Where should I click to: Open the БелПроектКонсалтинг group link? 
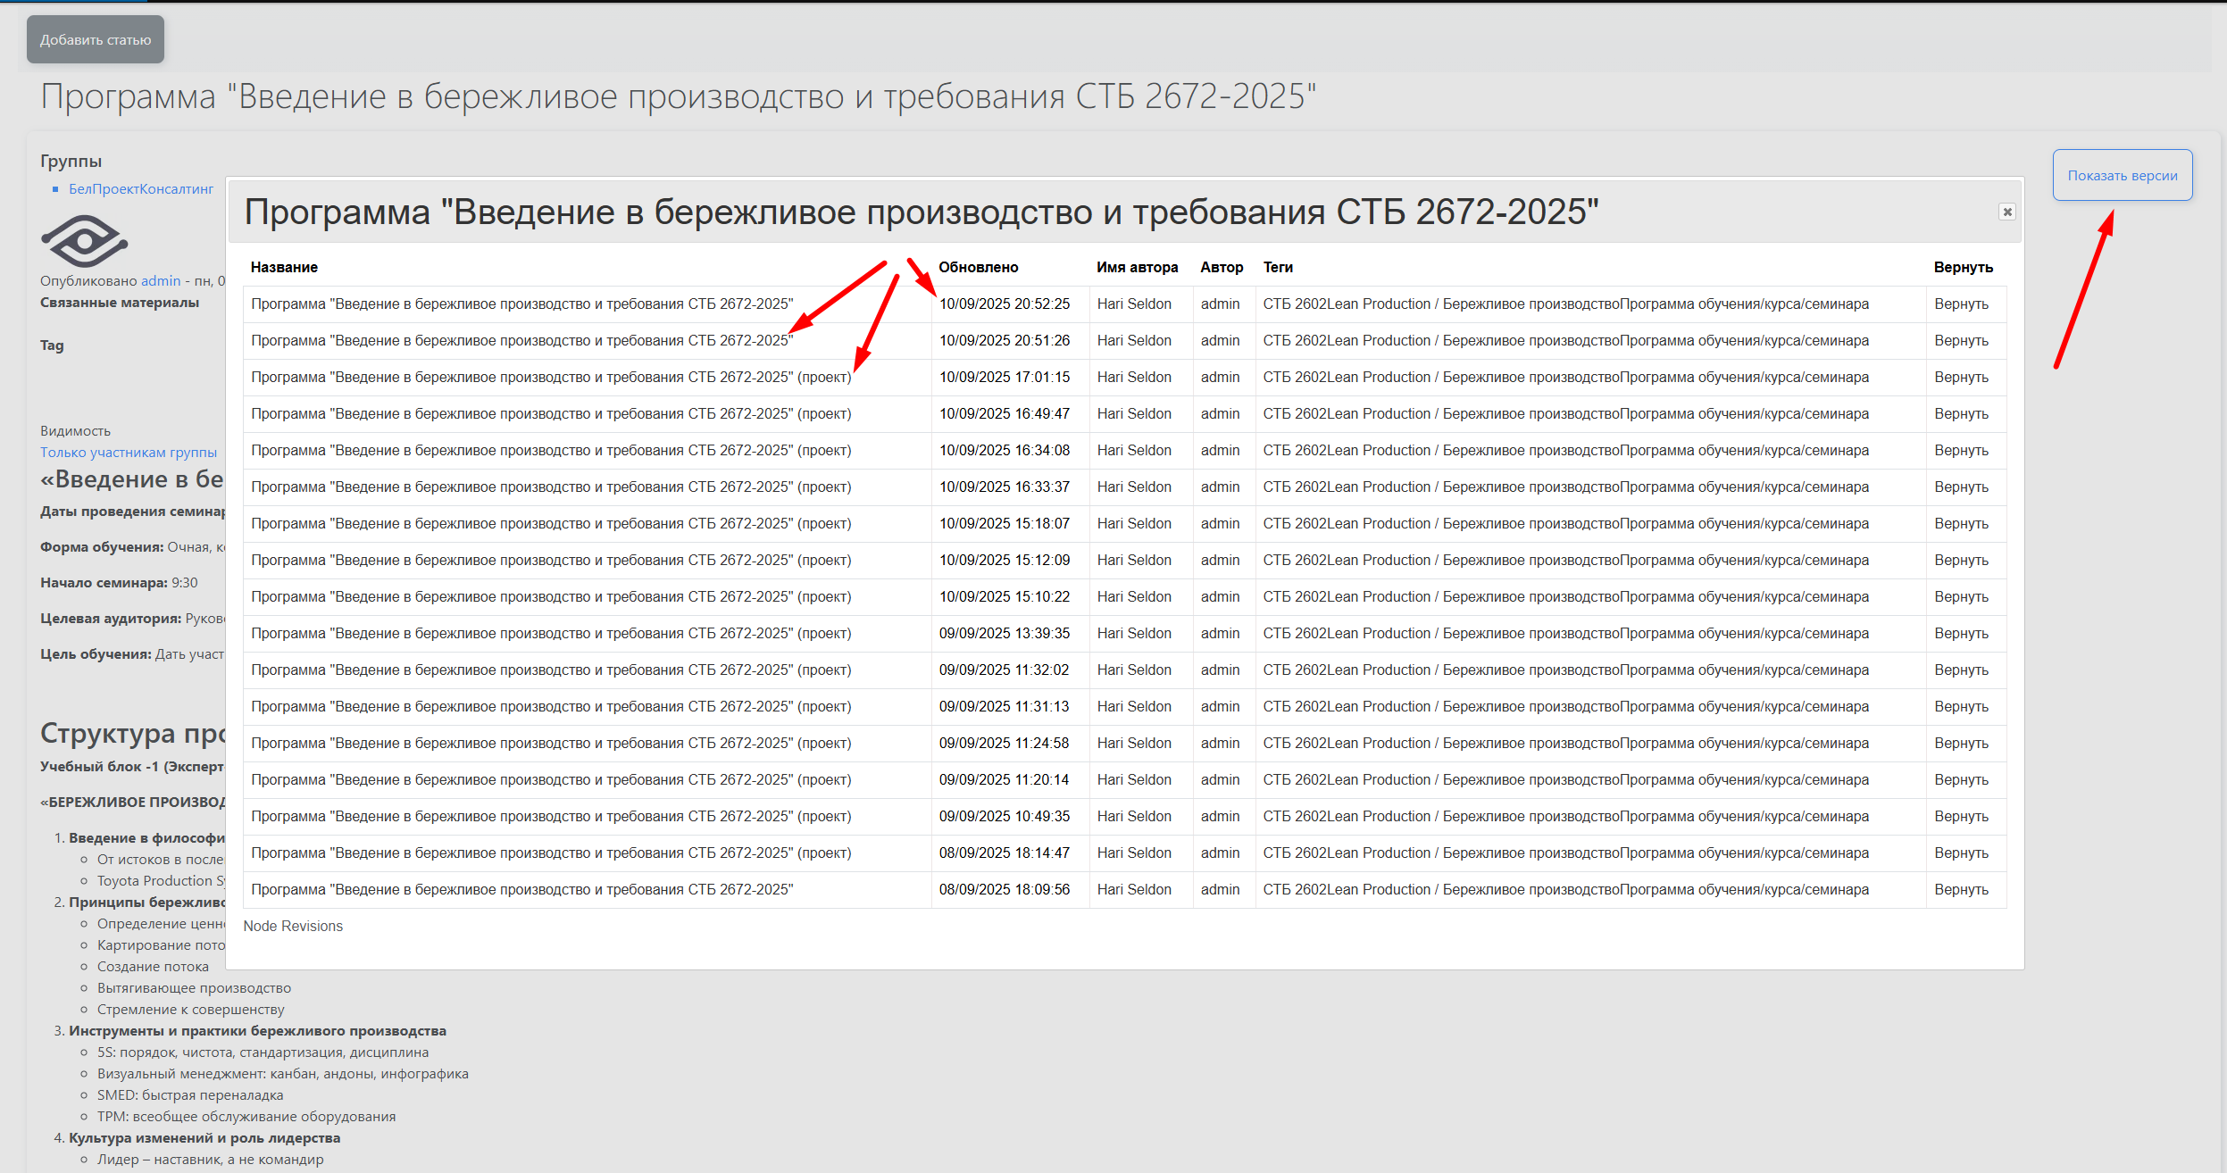[141, 189]
